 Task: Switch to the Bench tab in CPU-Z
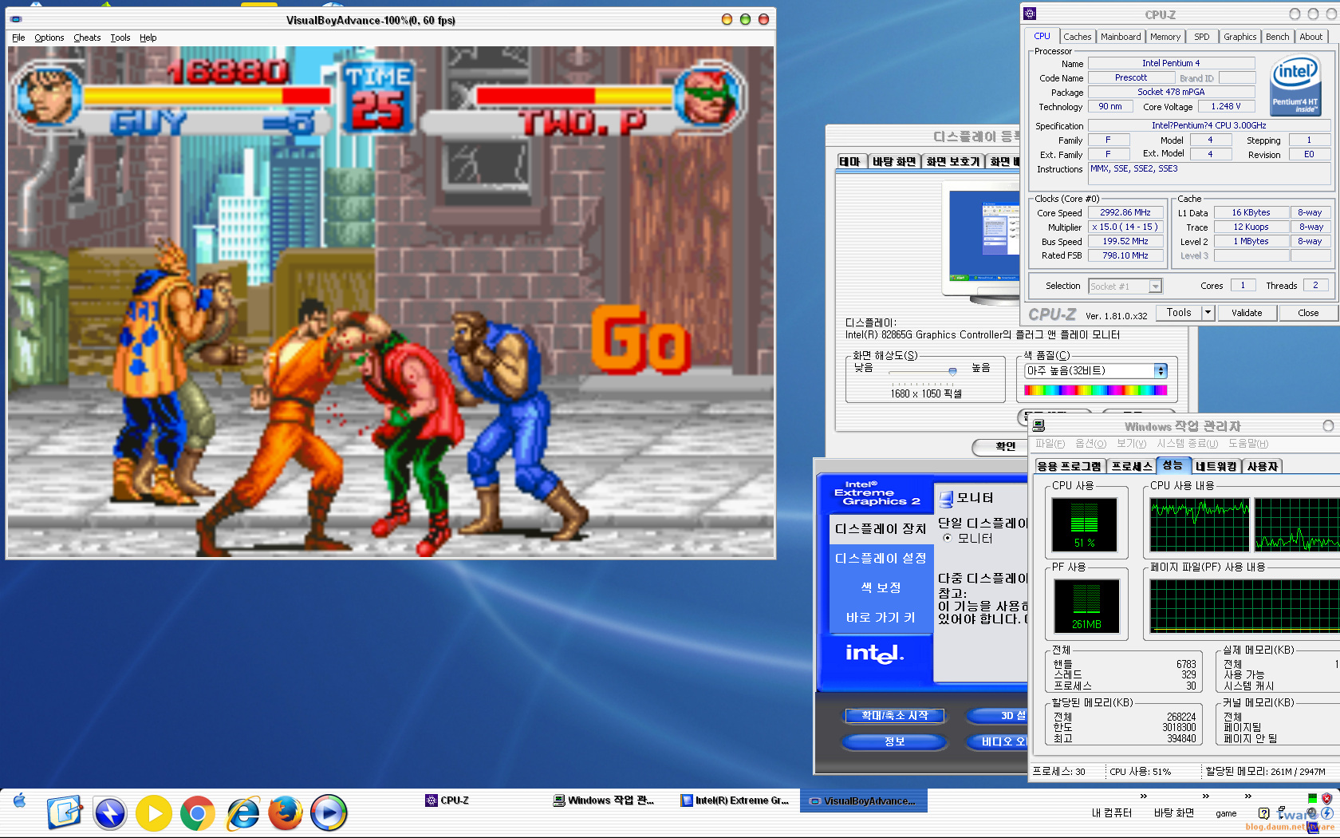click(x=1277, y=37)
